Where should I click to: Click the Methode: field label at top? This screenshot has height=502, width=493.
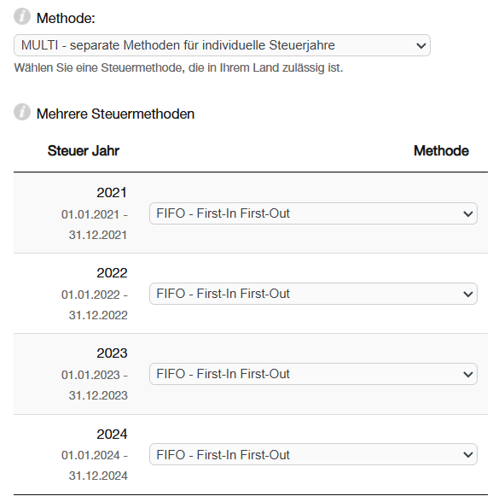click(66, 18)
